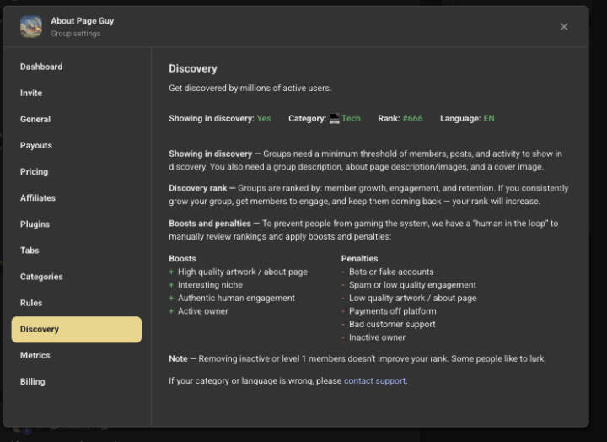
Task: Close the group settings dialog
Action: point(564,27)
